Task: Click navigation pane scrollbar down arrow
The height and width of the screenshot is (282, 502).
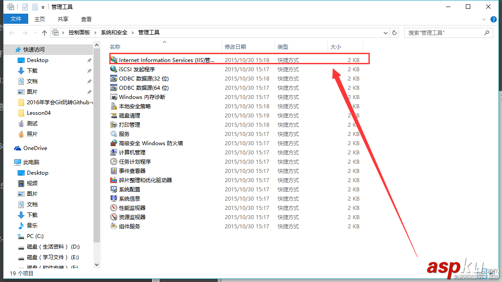Action: click(x=97, y=265)
